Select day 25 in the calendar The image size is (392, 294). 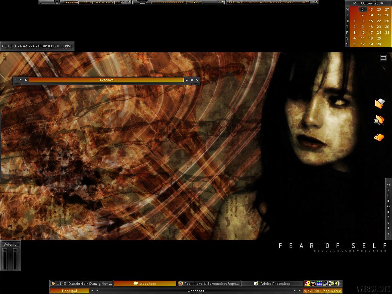tap(379, 38)
